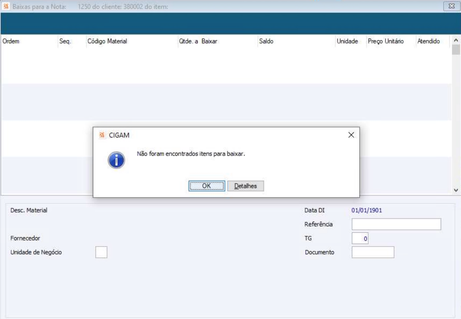Click the Preço Unitário column header

[x=391, y=41]
